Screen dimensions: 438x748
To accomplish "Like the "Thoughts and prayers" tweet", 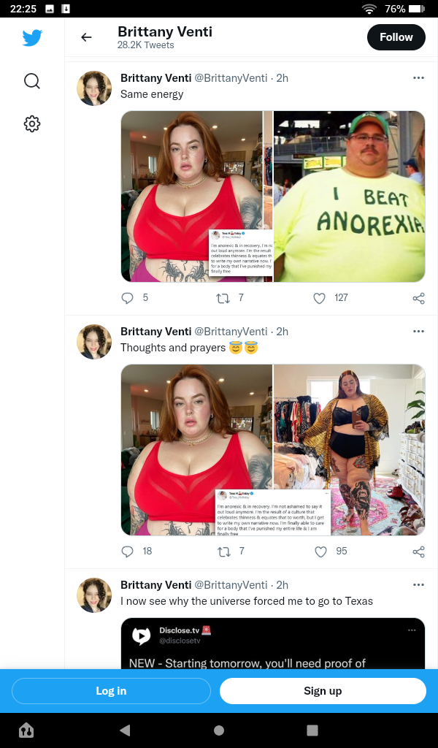I will pos(320,552).
